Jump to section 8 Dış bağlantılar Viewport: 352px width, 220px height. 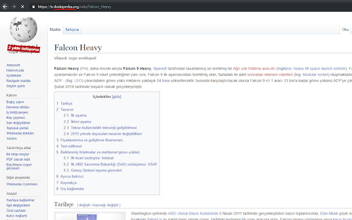[x=70, y=189]
